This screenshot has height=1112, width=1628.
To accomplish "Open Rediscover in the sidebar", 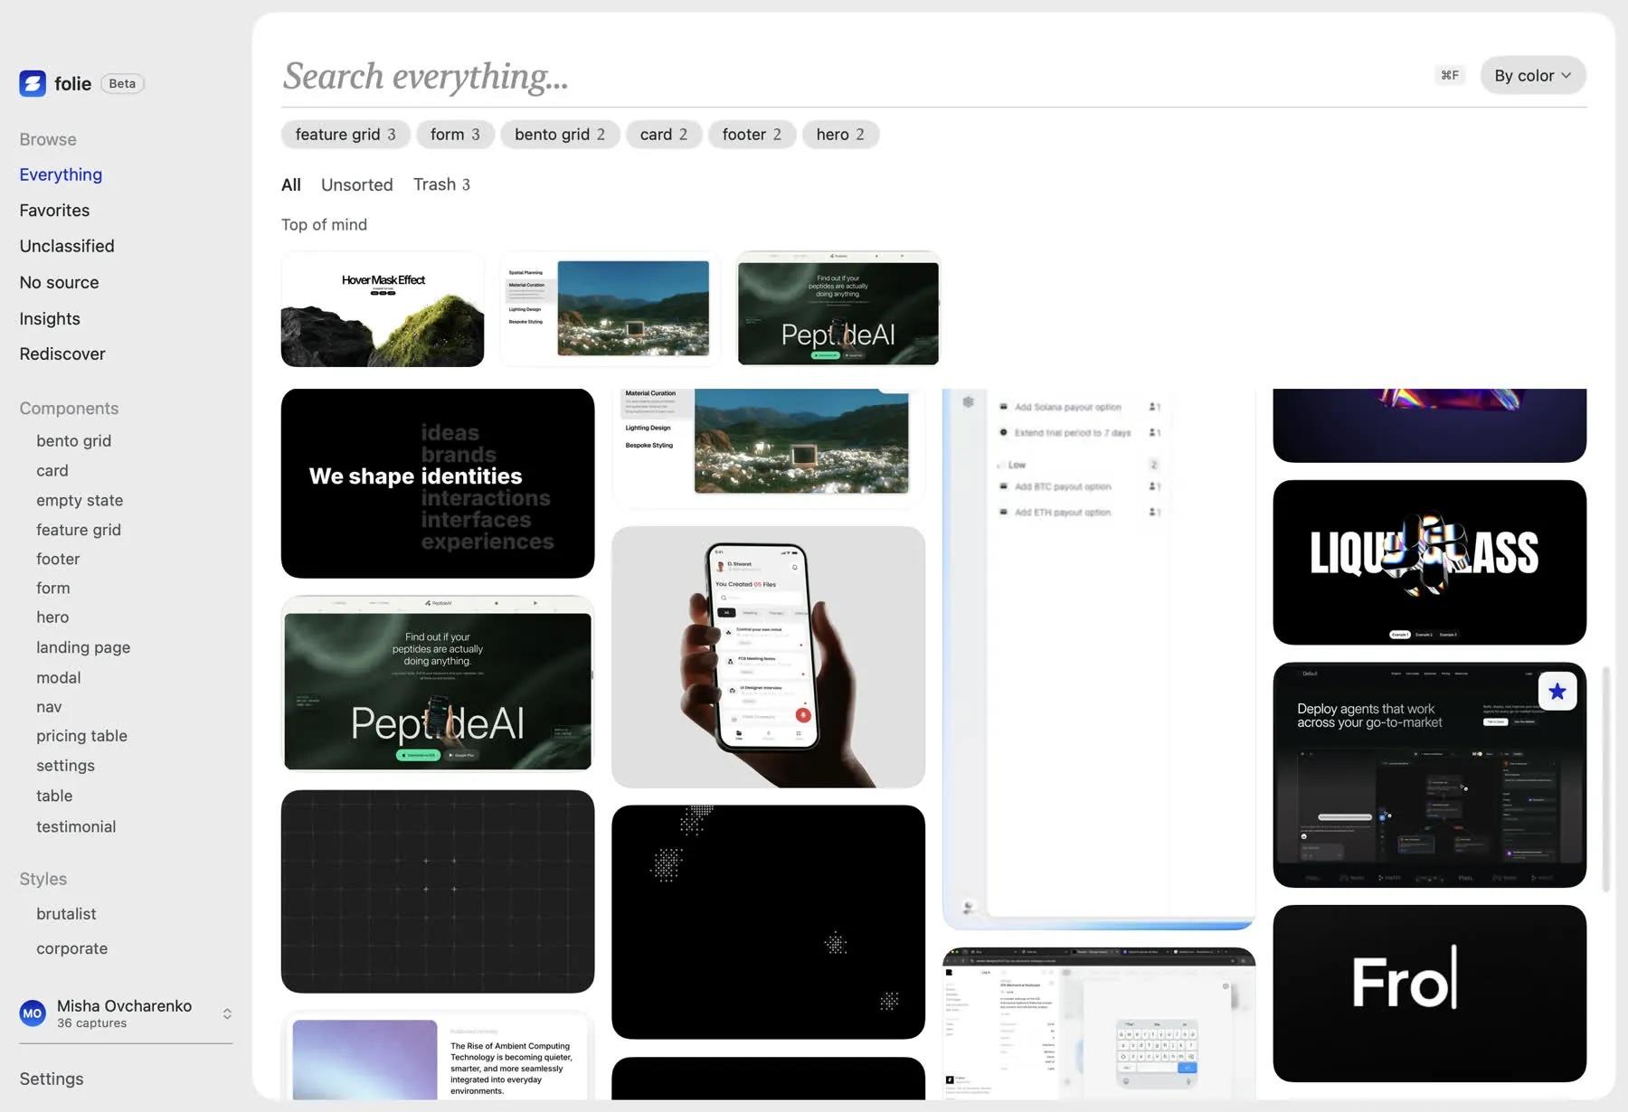I will click(x=62, y=353).
